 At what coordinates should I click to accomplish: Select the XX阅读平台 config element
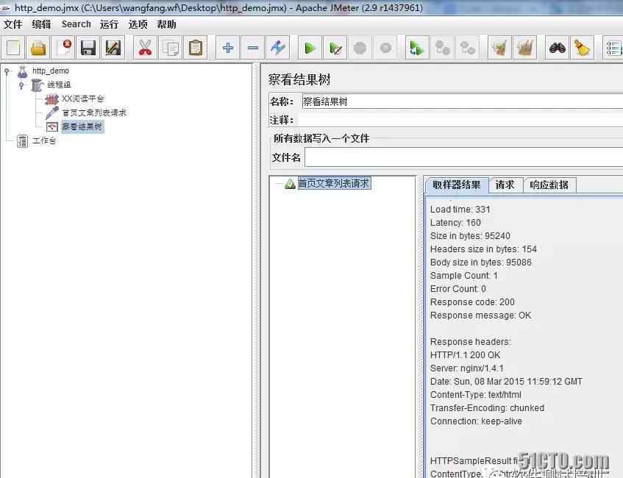pos(82,99)
